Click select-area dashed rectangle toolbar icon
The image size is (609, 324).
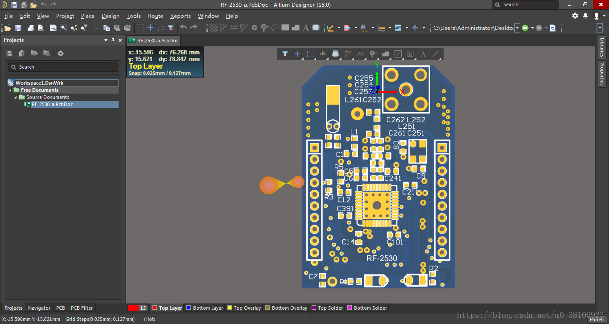point(140,28)
